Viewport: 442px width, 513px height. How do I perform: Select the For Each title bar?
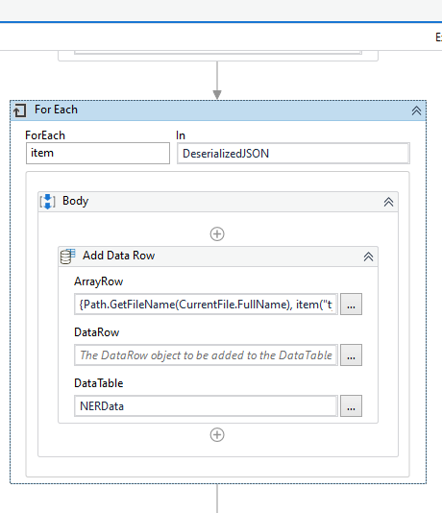[218, 110]
